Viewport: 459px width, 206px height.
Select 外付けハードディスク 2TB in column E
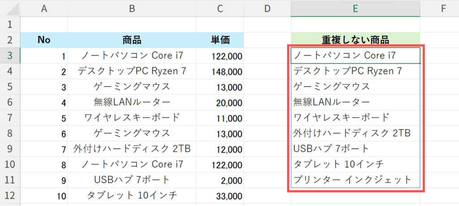[x=352, y=133]
